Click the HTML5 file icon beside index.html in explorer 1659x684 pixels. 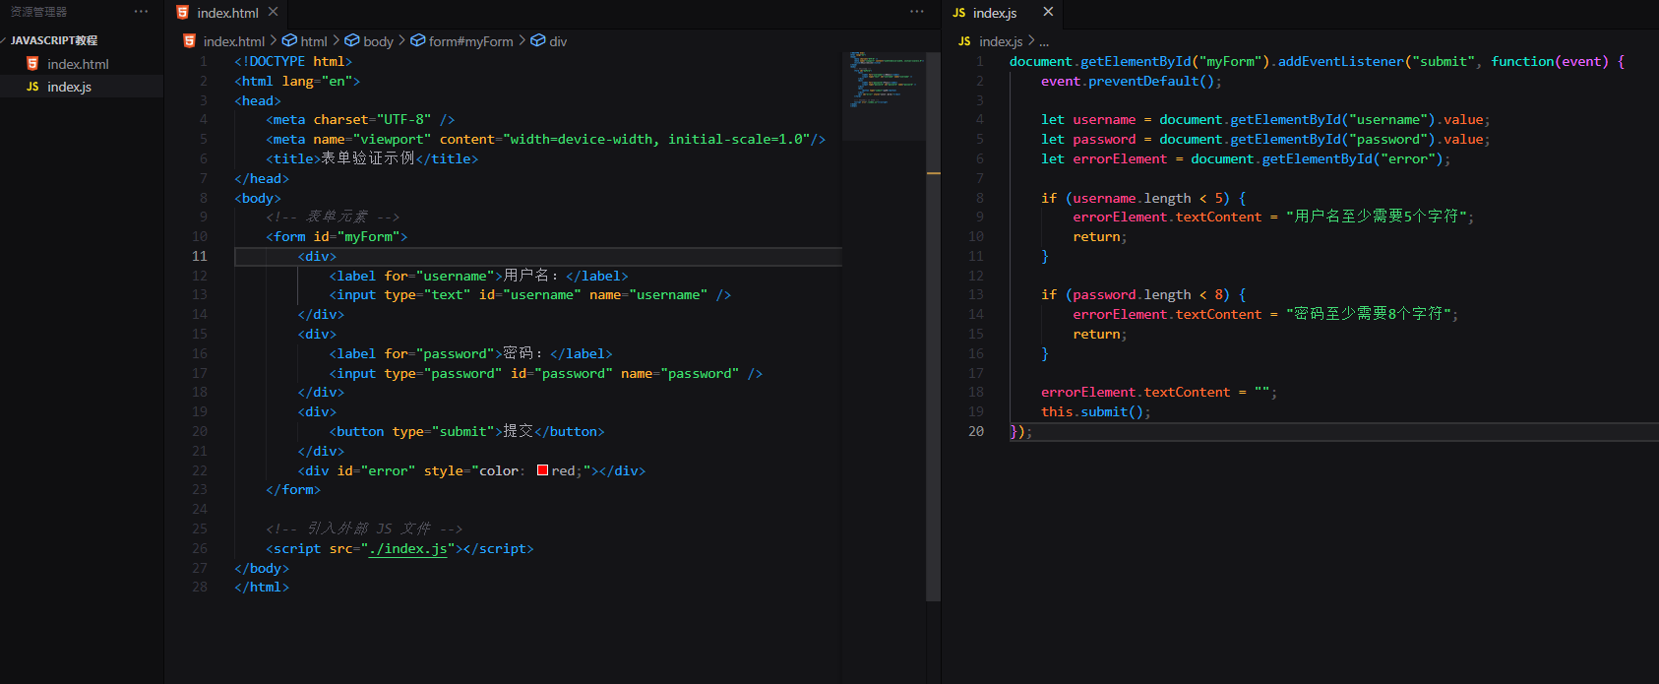coord(32,64)
